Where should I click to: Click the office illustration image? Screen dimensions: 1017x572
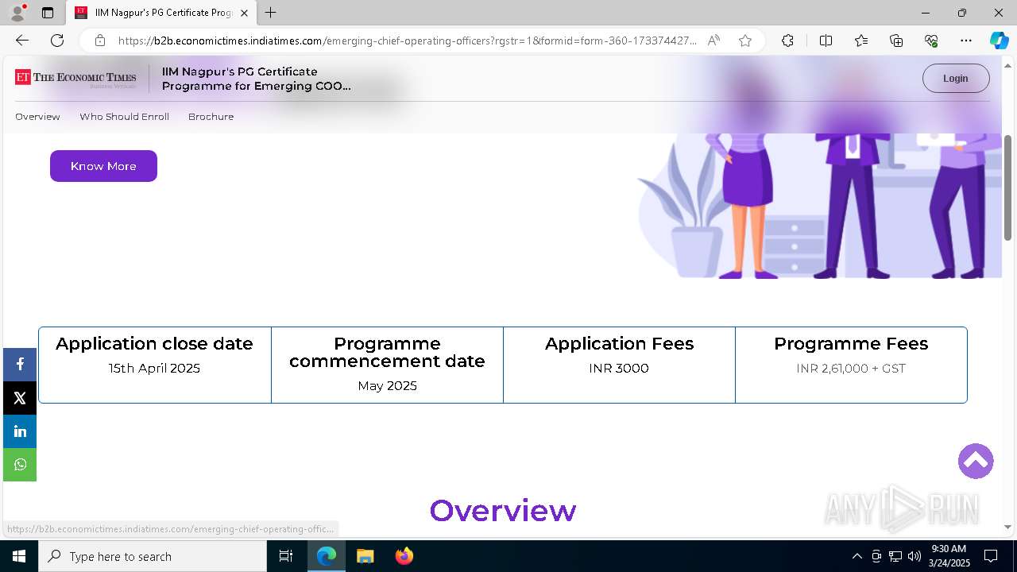pos(819,206)
